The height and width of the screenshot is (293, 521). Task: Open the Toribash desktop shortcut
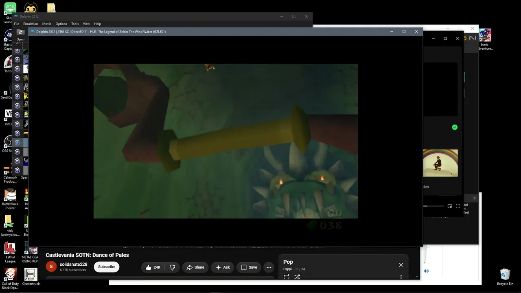click(8, 65)
